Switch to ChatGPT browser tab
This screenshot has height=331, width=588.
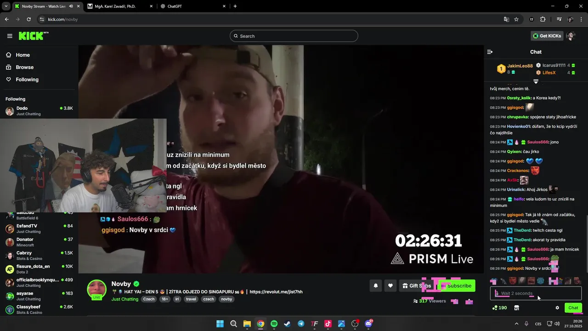(x=192, y=6)
